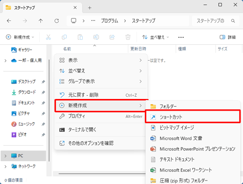Open グループで表示 submenu
Screen dimensions: 243x184
click(101, 82)
